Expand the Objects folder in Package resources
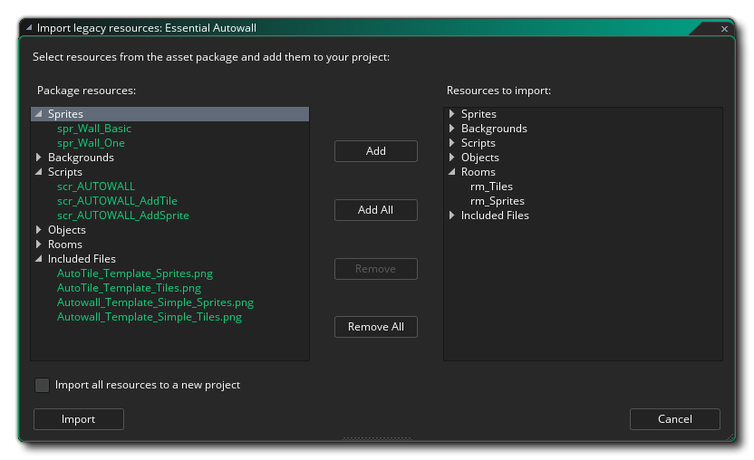 tap(38, 230)
